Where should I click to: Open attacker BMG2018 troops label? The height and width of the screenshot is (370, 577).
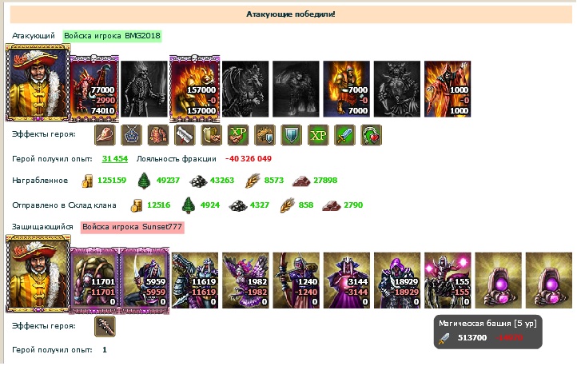(112, 36)
